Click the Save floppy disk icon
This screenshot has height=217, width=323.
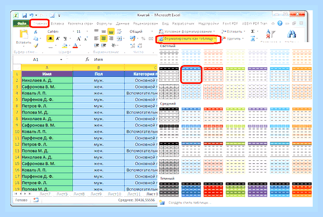[x=24, y=16]
